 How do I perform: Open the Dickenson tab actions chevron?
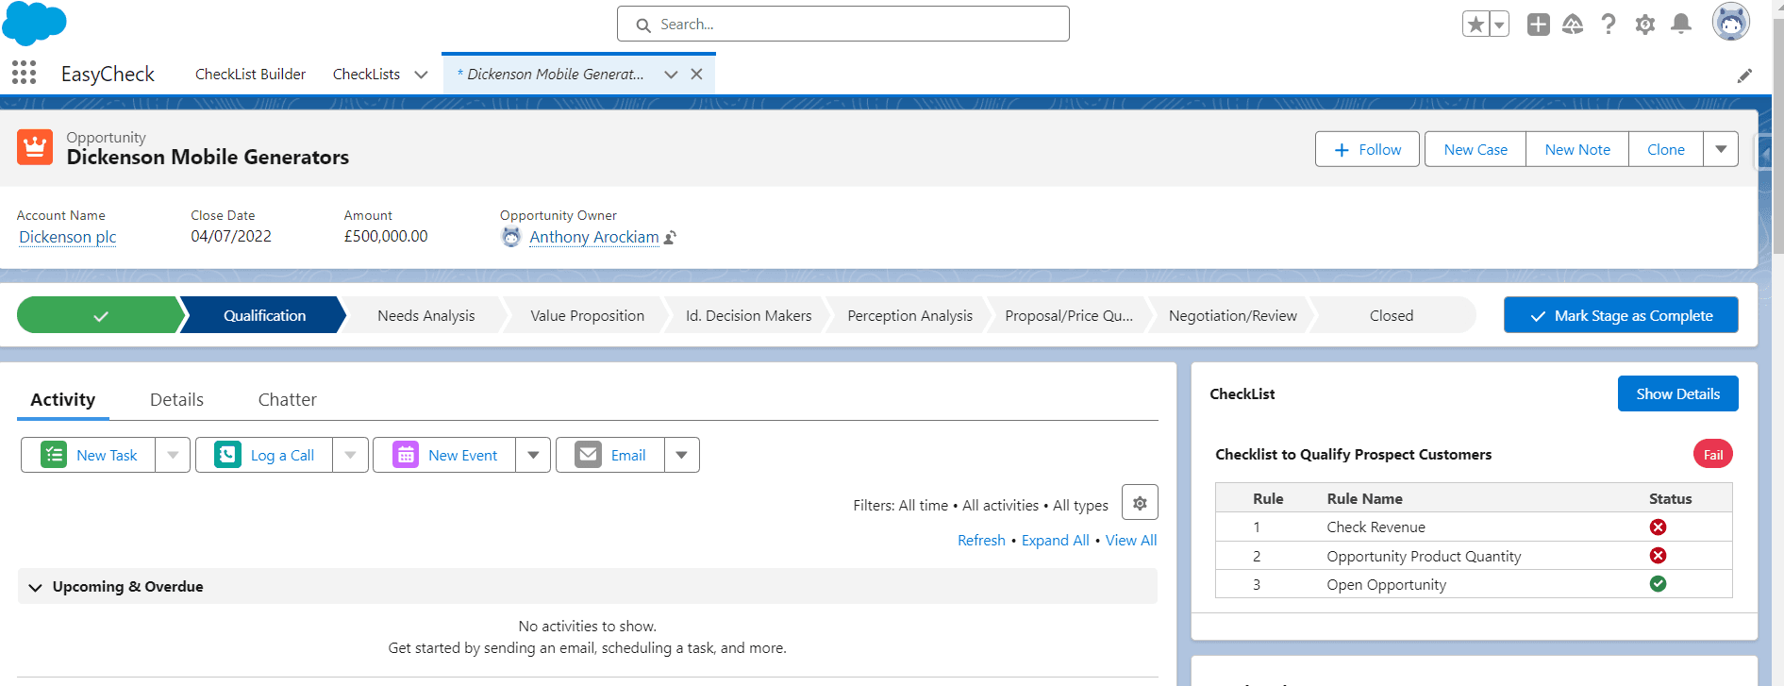671,74
